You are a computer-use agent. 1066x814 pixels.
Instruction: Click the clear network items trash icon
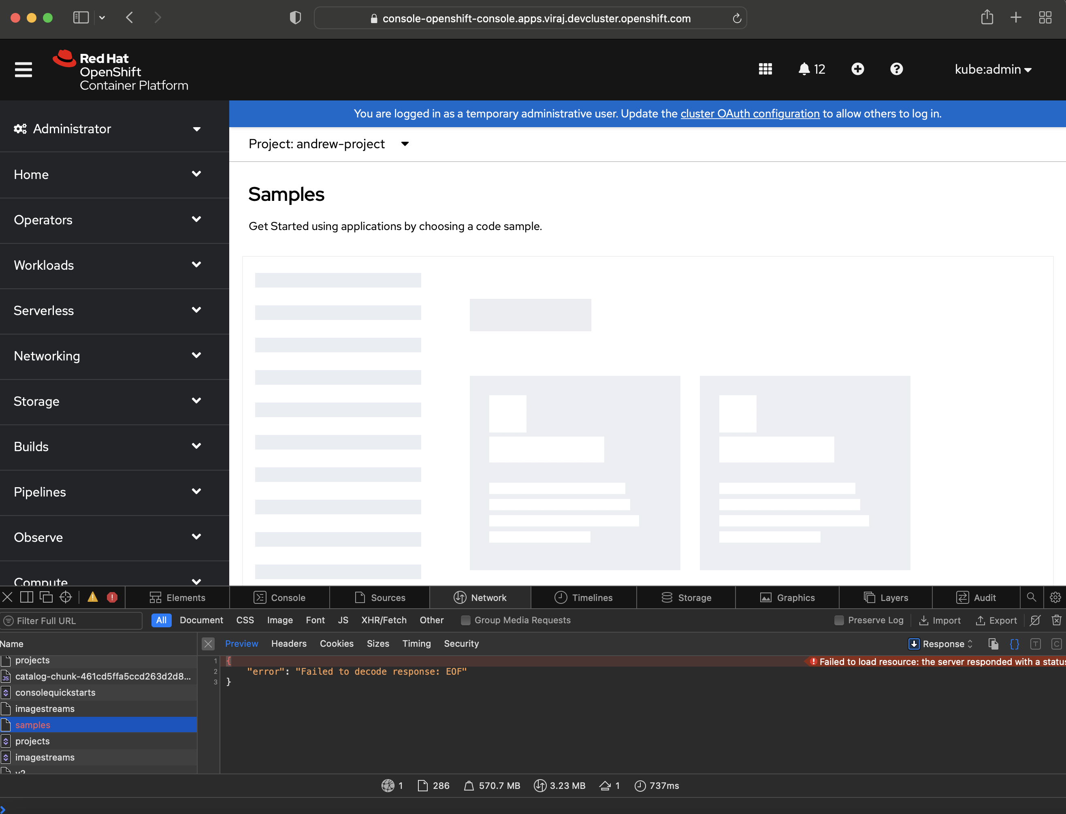pos(1056,620)
